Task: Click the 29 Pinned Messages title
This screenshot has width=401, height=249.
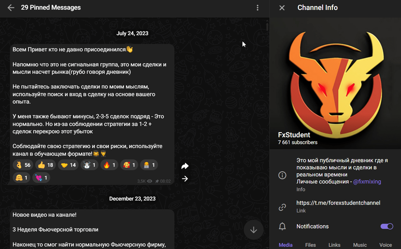Action: tap(51, 8)
